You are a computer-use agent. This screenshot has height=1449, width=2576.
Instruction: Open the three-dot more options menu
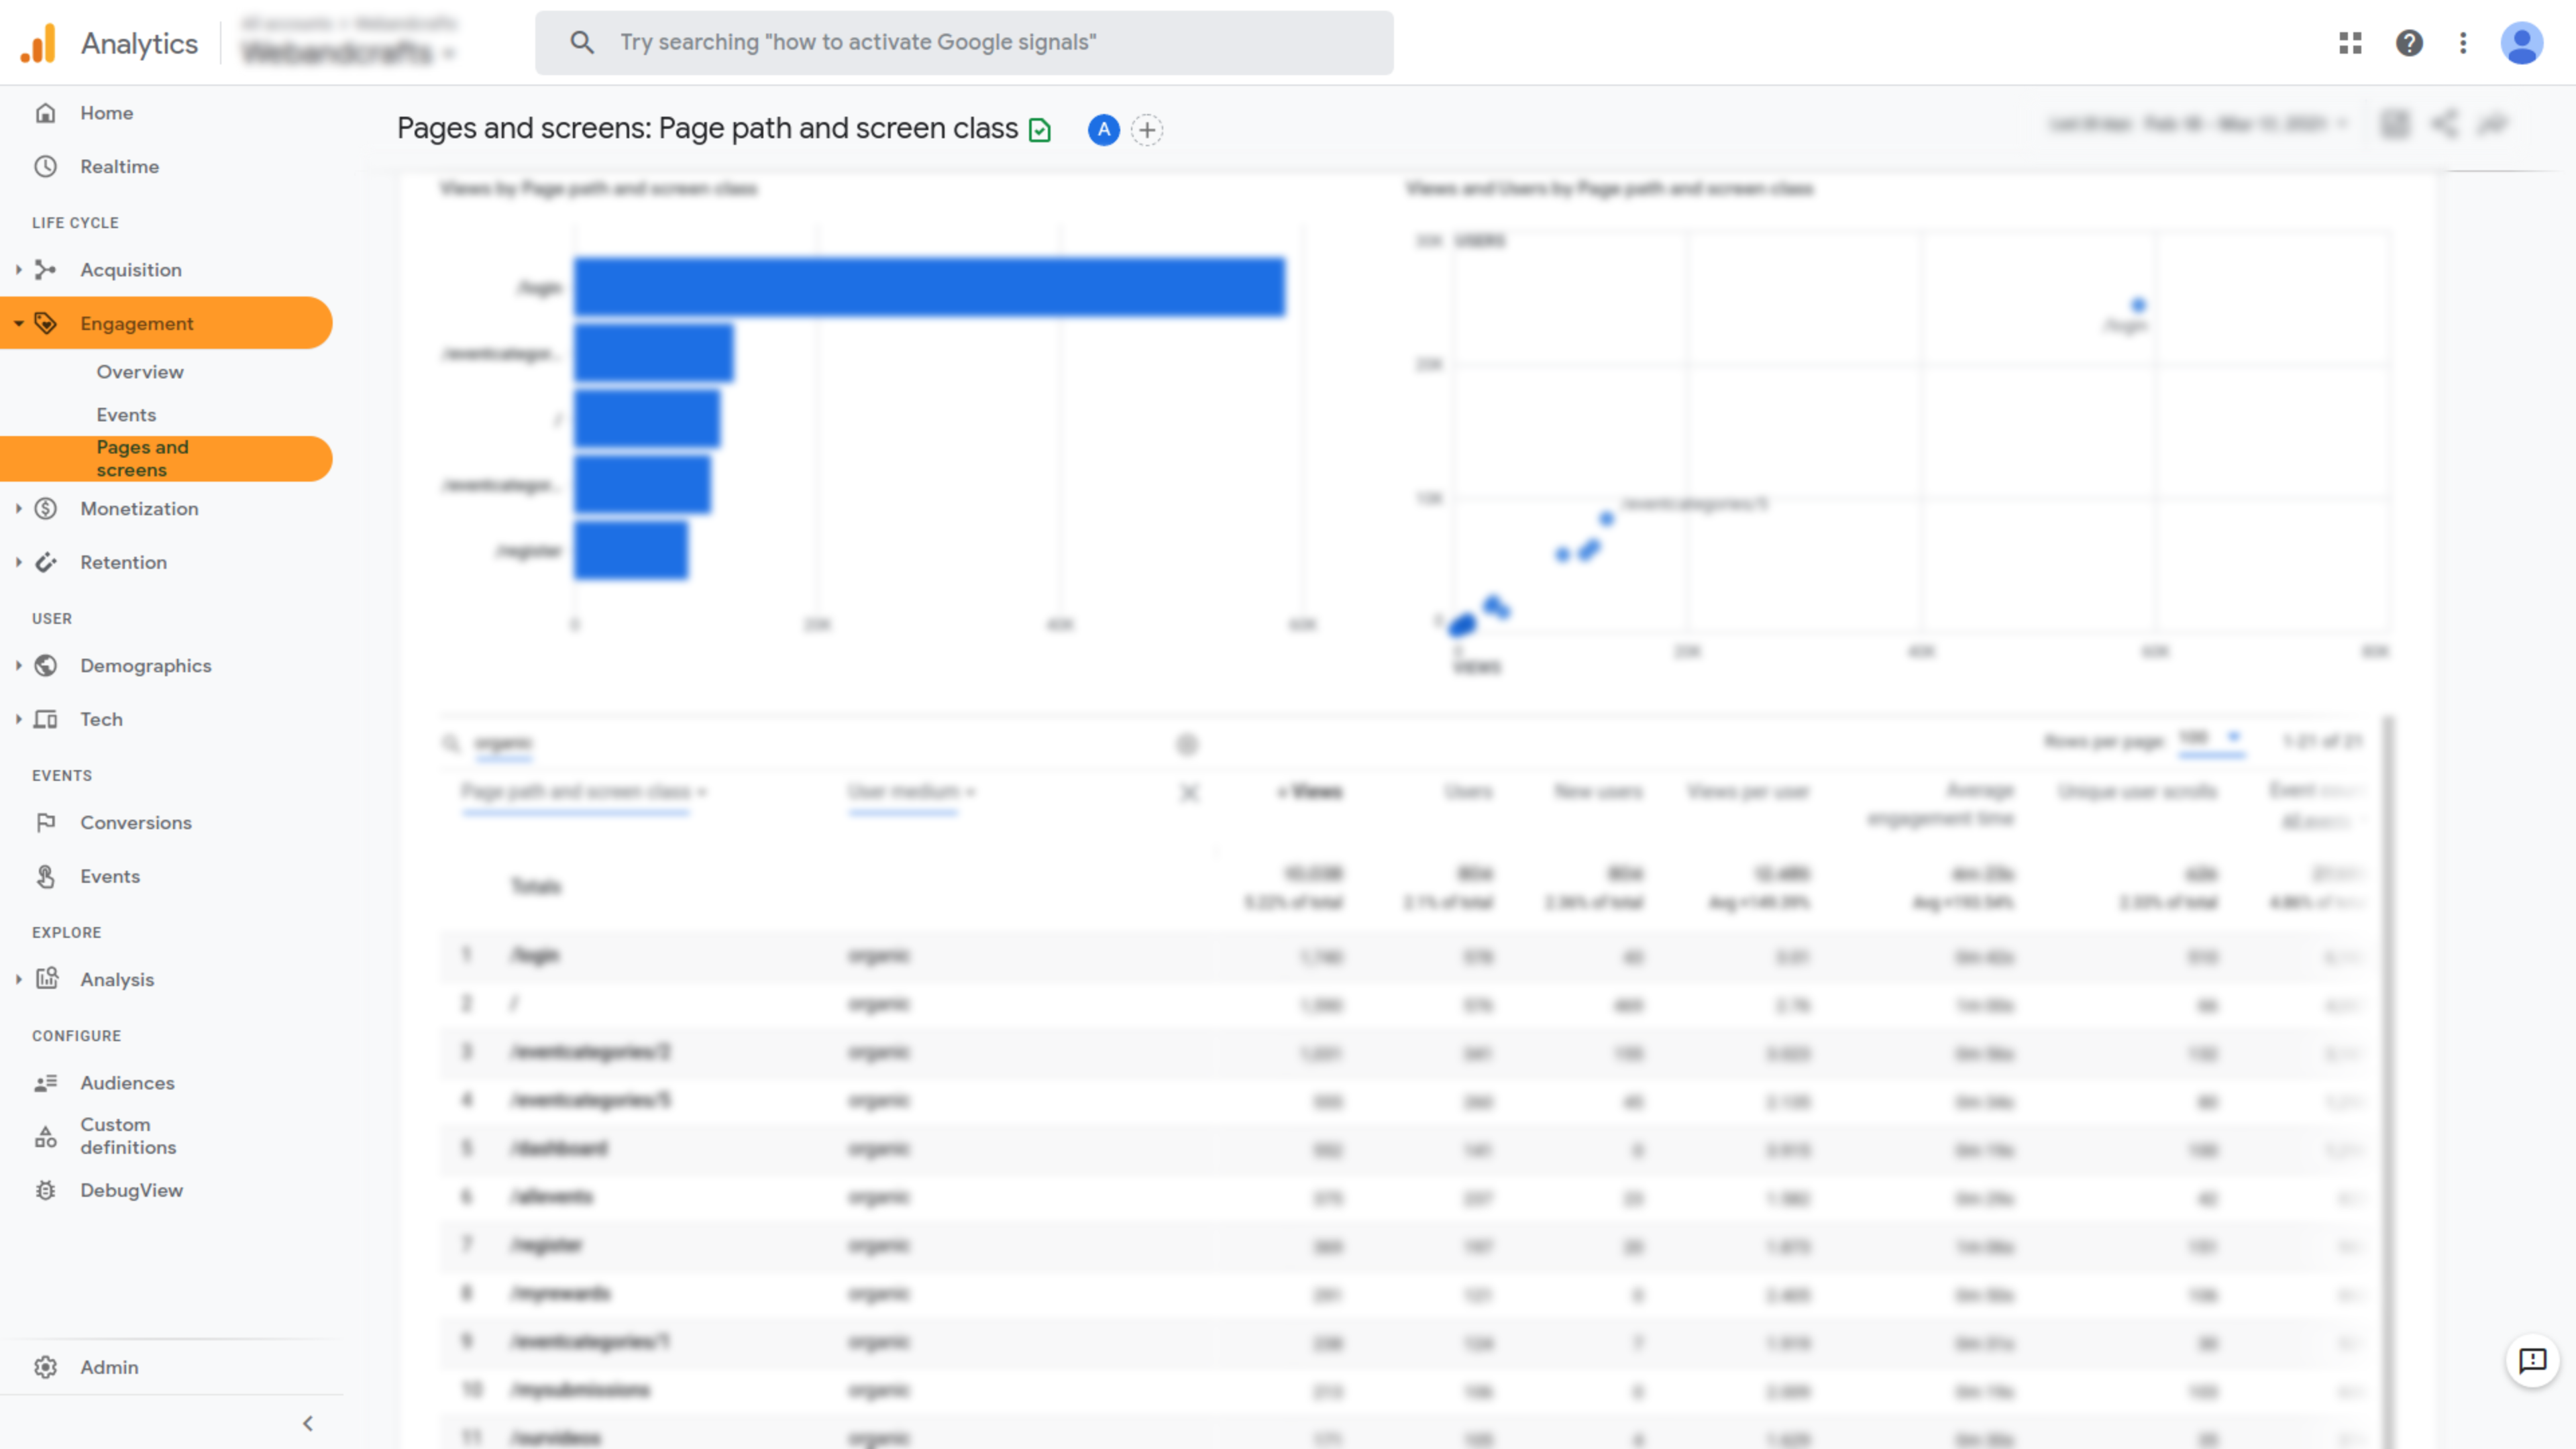coord(2463,43)
